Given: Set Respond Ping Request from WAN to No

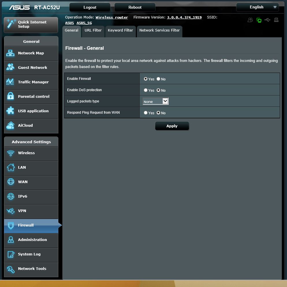Looking at the screenshot, I should (x=158, y=113).
